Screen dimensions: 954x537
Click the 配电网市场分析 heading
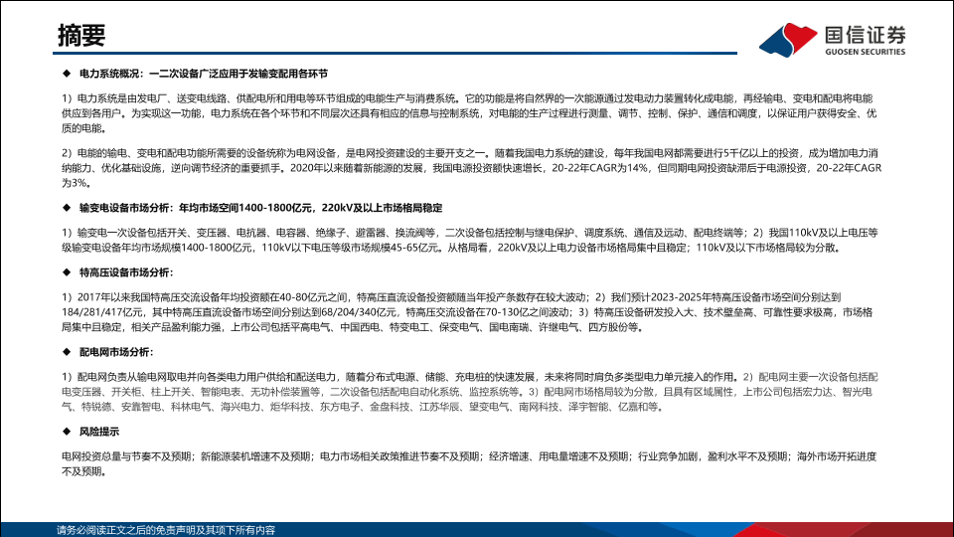[116, 352]
